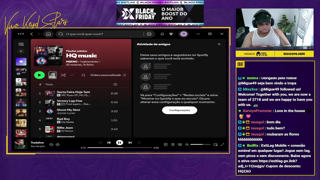Viewport: 320px width, 180px height.
Task: Open the profile avatar 'H' menu
Action: [184, 34]
